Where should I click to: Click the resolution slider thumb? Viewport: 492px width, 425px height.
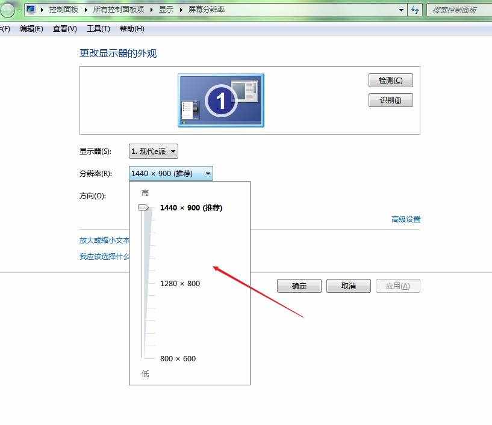[143, 207]
